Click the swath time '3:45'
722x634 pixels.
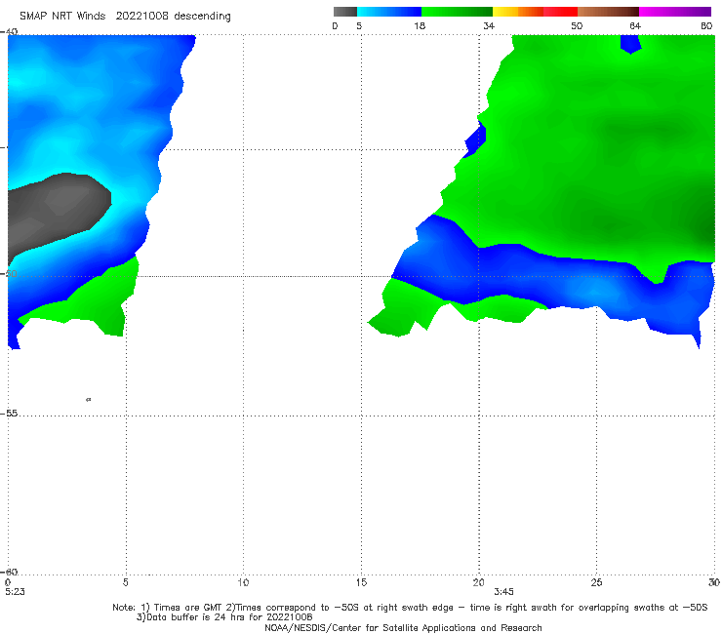point(503,592)
